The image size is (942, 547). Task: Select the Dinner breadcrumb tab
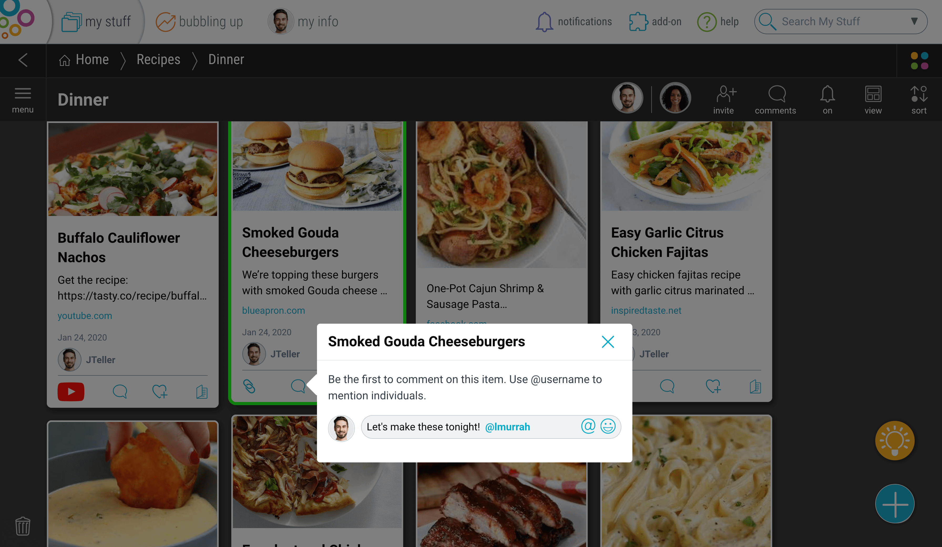click(226, 59)
